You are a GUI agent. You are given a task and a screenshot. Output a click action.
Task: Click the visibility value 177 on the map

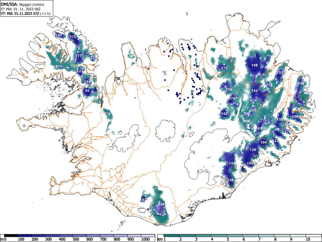(79, 56)
